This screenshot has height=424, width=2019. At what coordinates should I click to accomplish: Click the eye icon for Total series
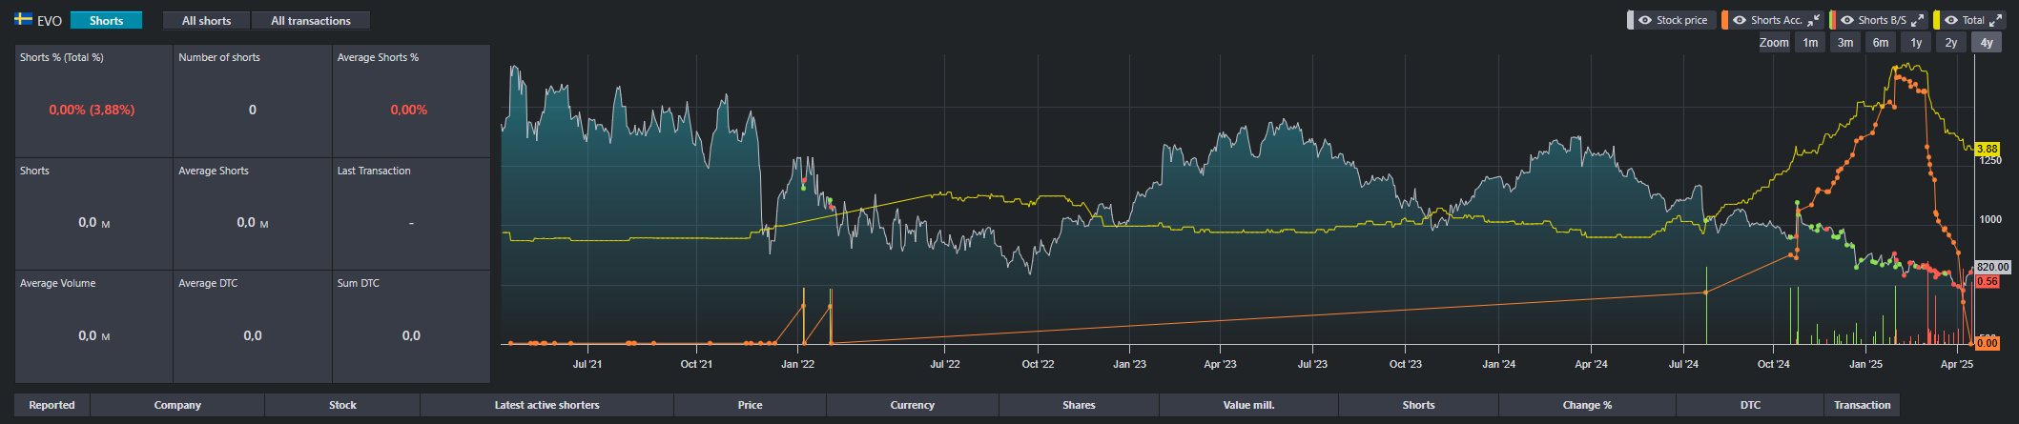1951,20
